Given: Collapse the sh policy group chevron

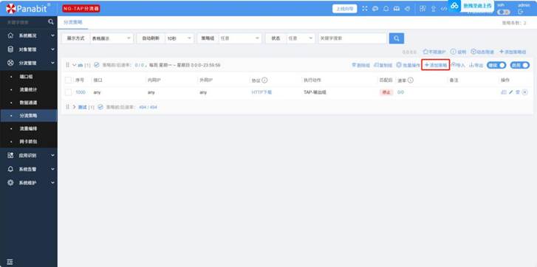Looking at the screenshot, I should pos(75,65).
